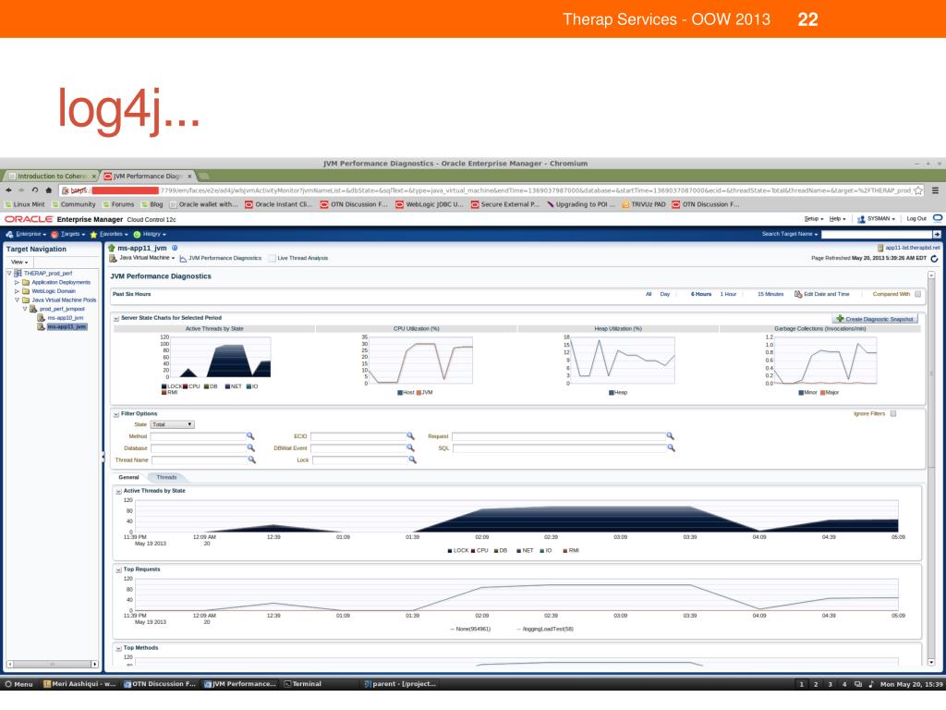Go back with the browser back arrow
Image resolution: width=946 pixels, height=710 pixels.
click(9, 190)
